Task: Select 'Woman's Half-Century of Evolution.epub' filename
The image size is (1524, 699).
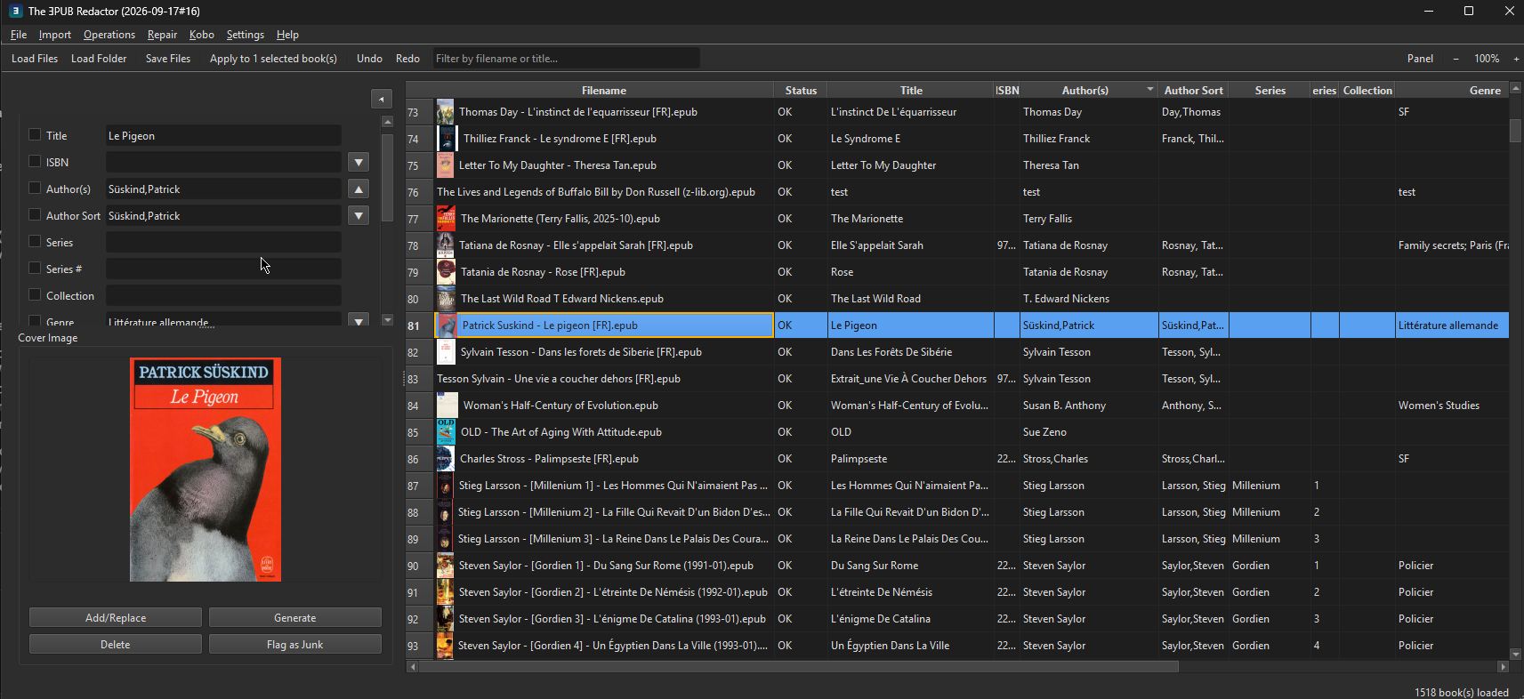Action: (560, 406)
